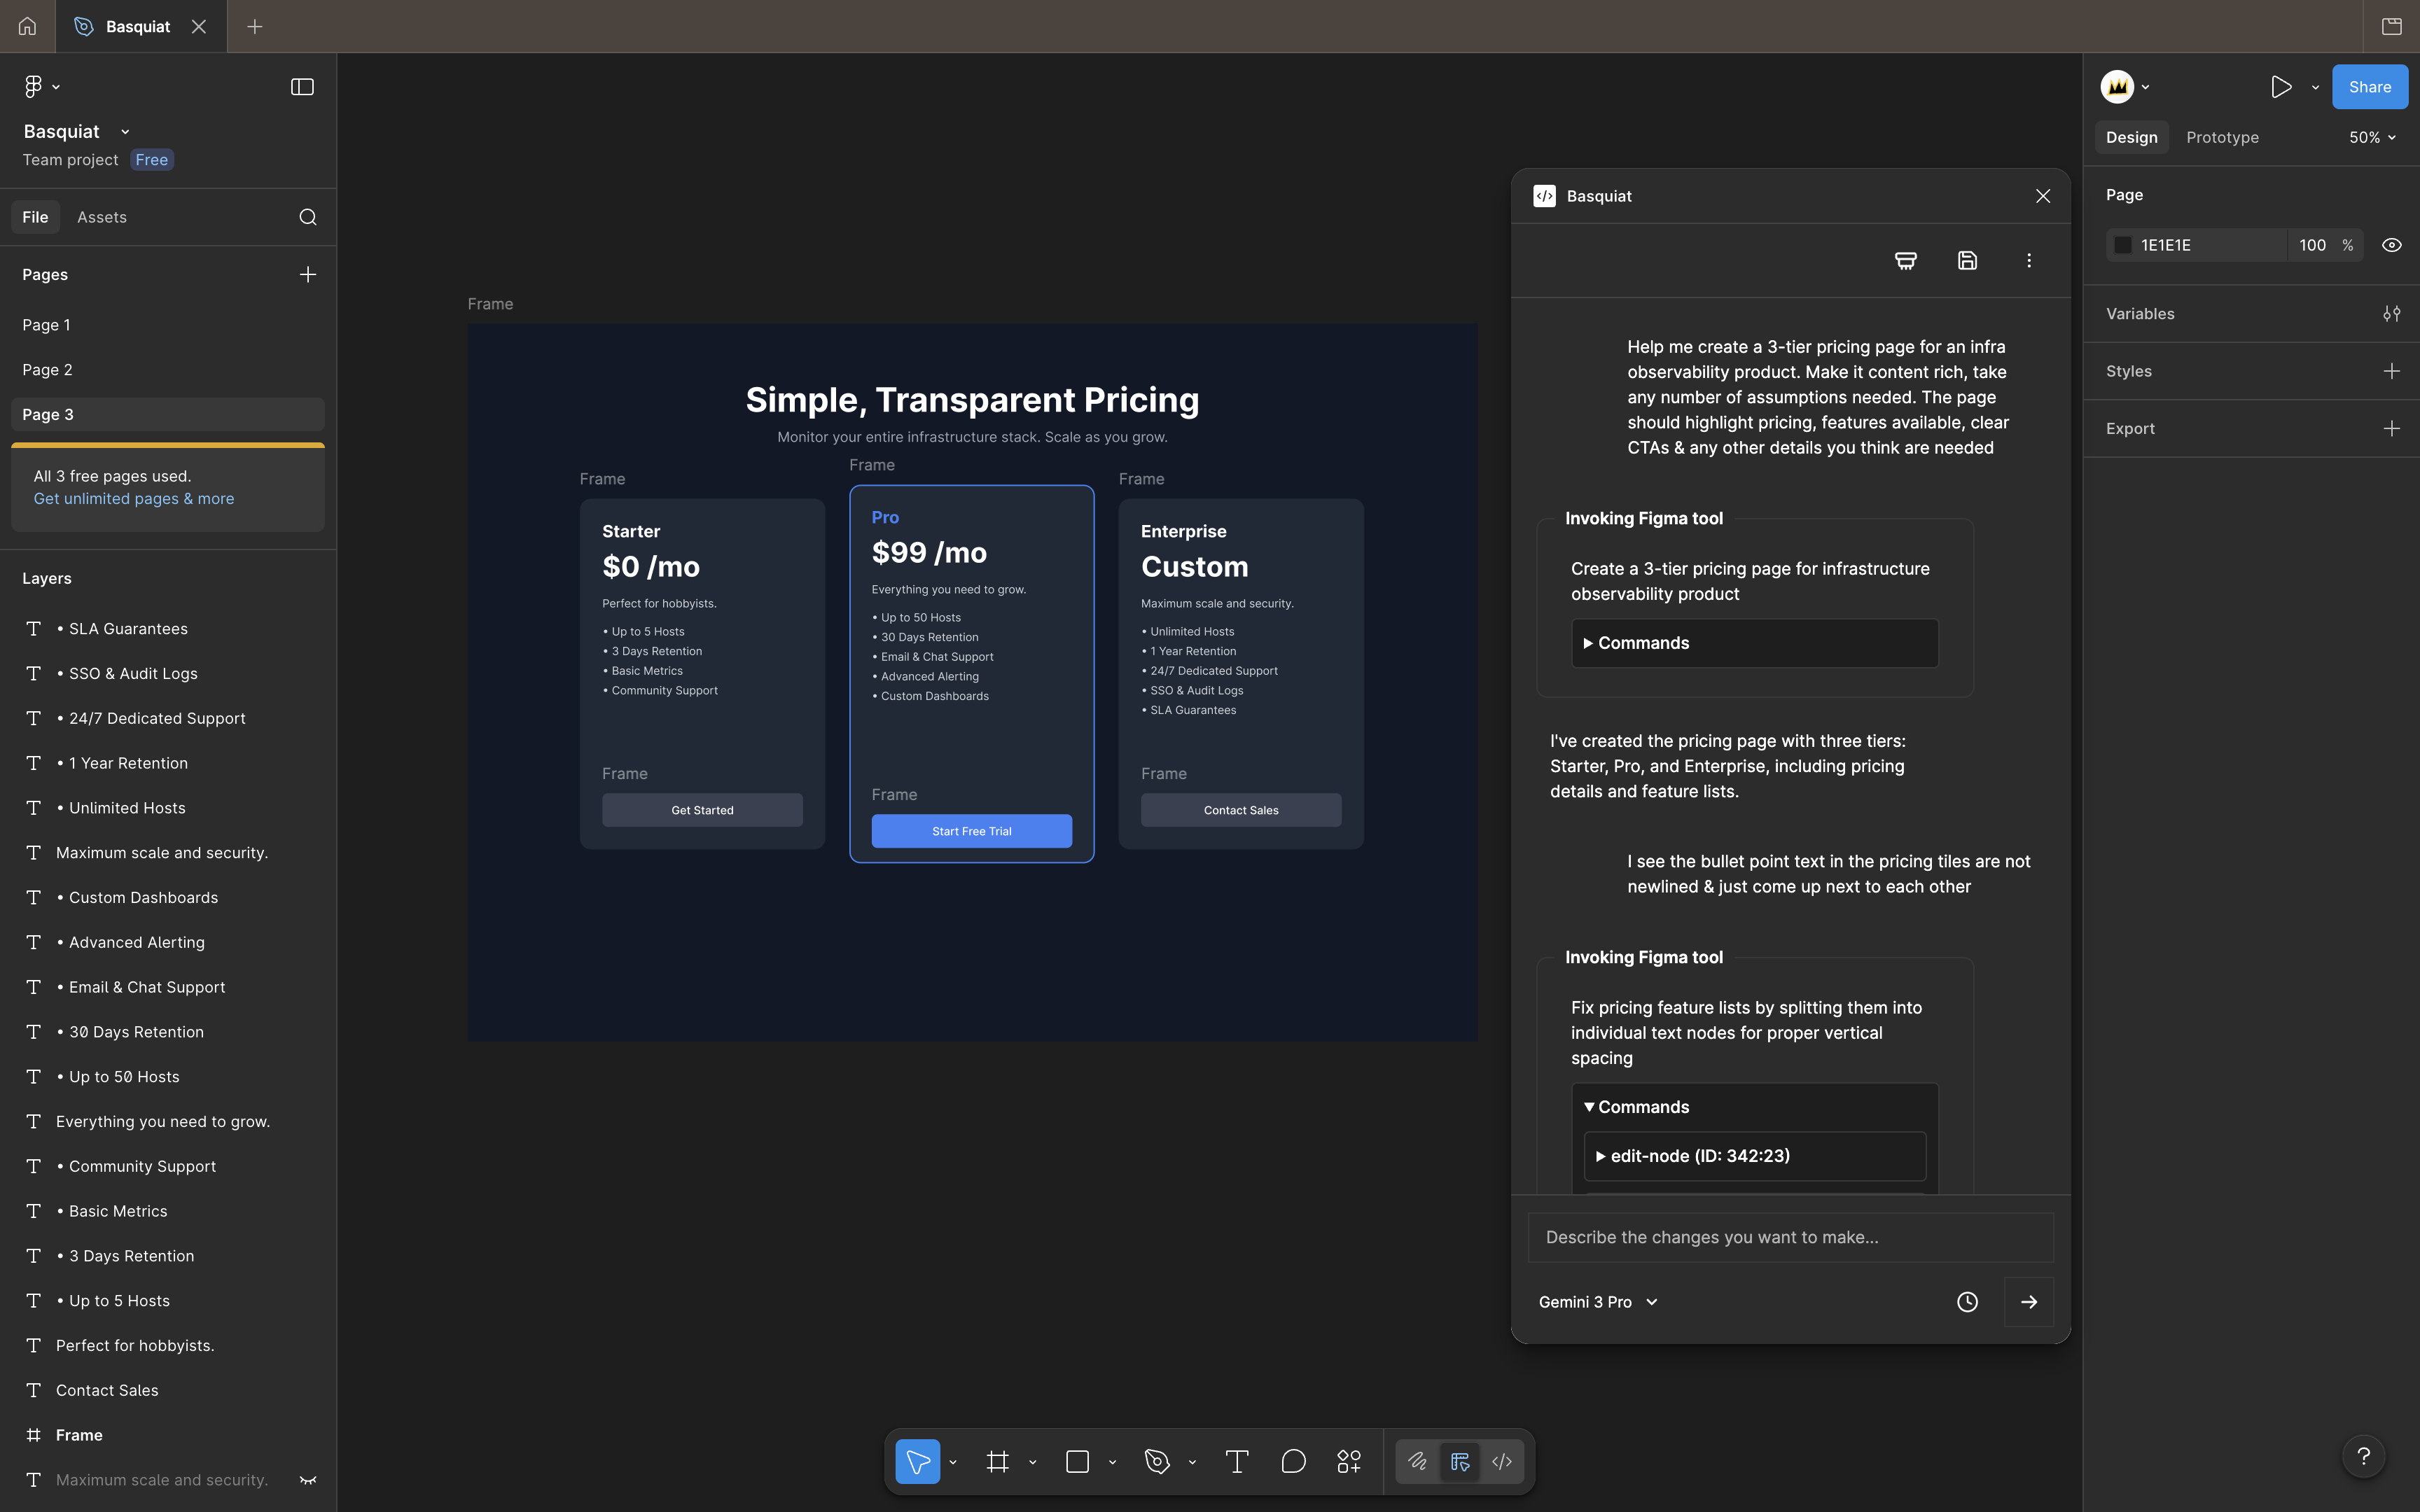Click the 1E1E1E page color swatch
This screenshot has width=2420, height=1512.
[2124, 244]
